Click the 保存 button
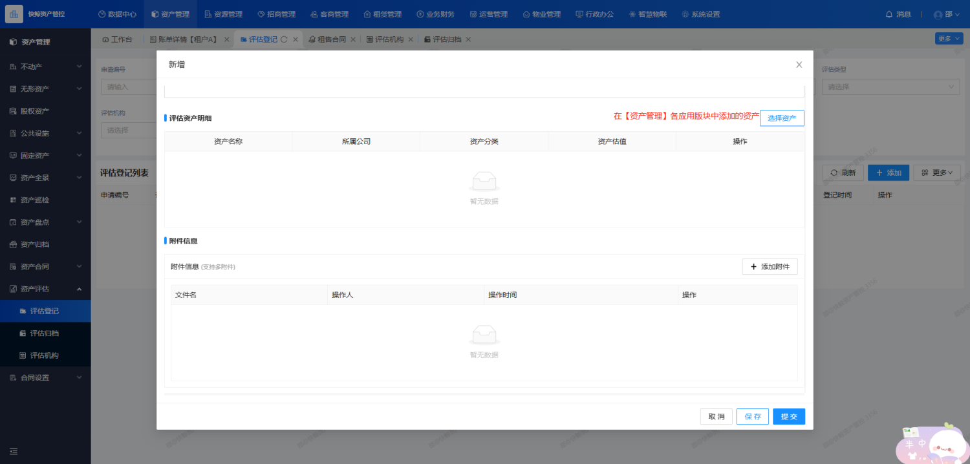Image resolution: width=970 pixels, height=464 pixels. (x=753, y=416)
